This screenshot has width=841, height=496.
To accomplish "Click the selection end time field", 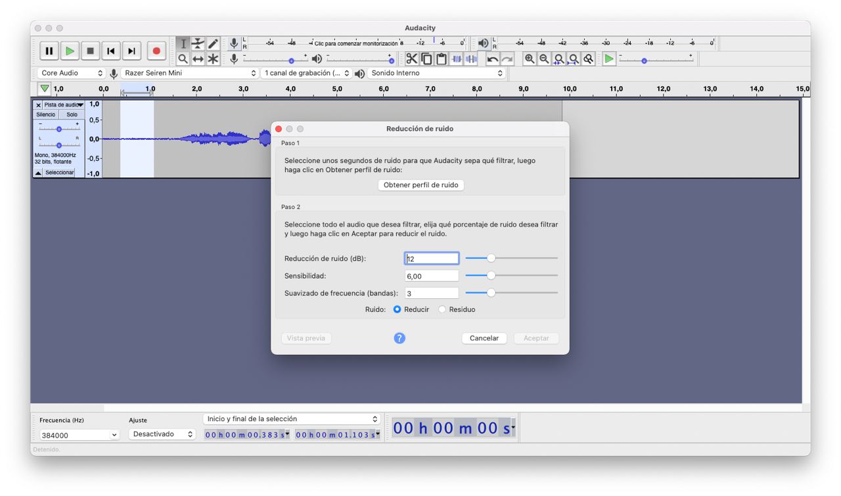I will [338, 435].
